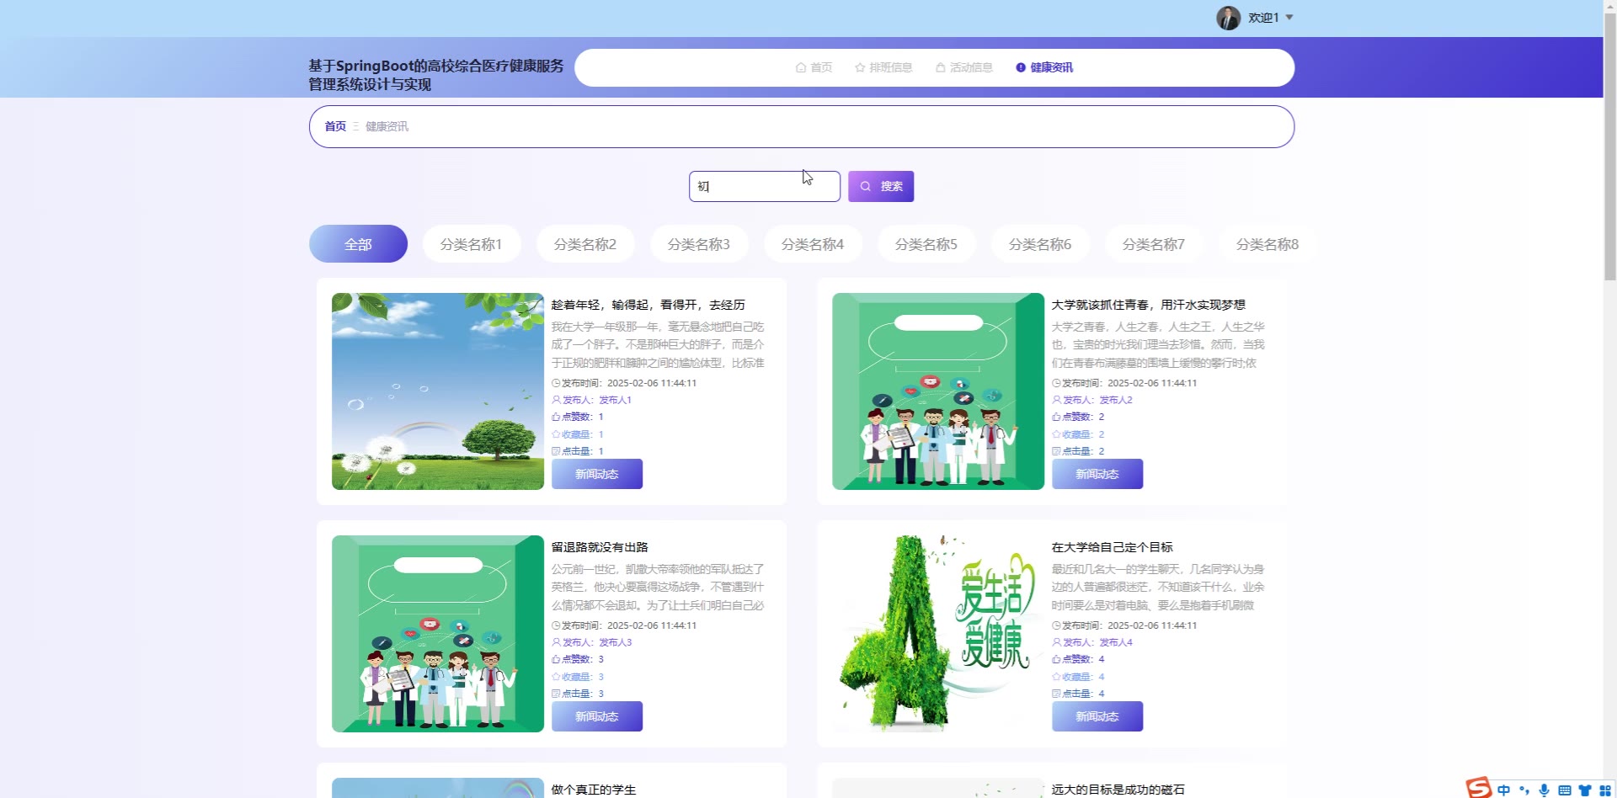This screenshot has width=1617, height=798.
Task: Open the user avatar in the header
Action: 1228,18
